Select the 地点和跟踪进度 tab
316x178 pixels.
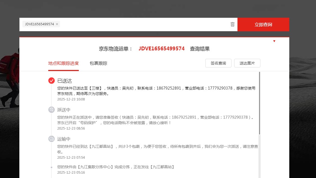(63, 63)
